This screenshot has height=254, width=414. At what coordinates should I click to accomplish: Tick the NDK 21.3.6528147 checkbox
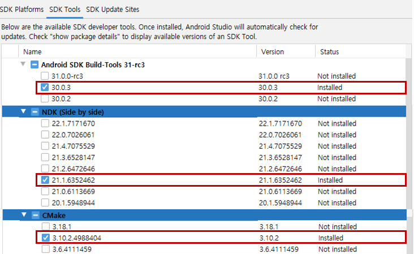pyautogui.click(x=45, y=157)
